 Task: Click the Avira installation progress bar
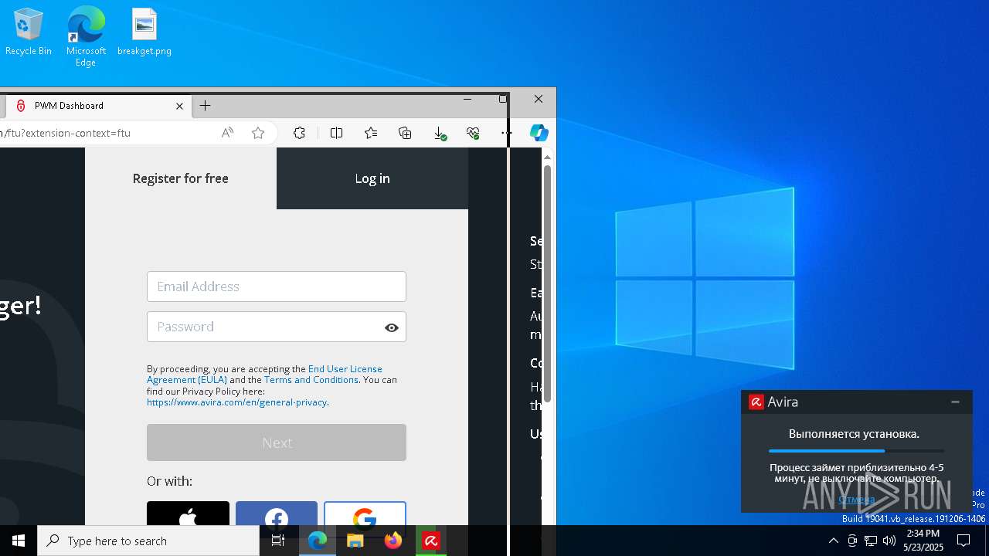coord(856,451)
